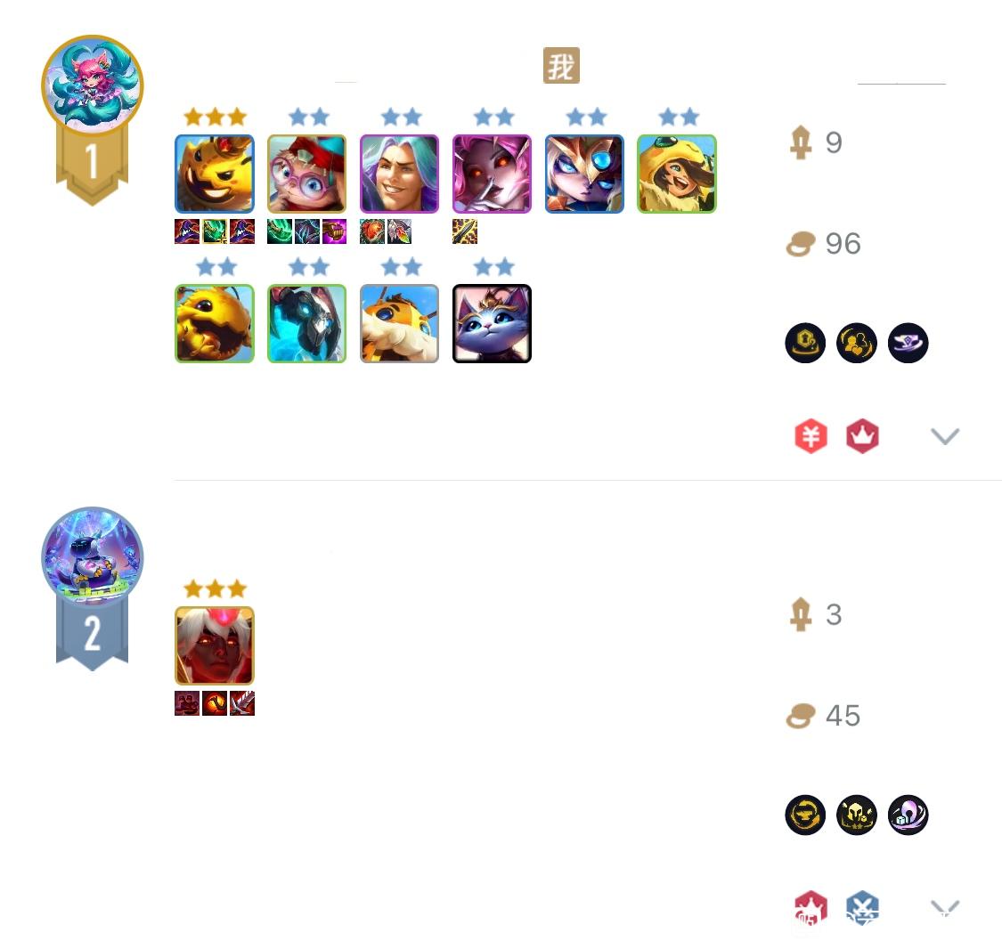The width and height of the screenshot is (1002, 949).
Task: Open first player's gold hat augment icon
Action: tap(805, 343)
